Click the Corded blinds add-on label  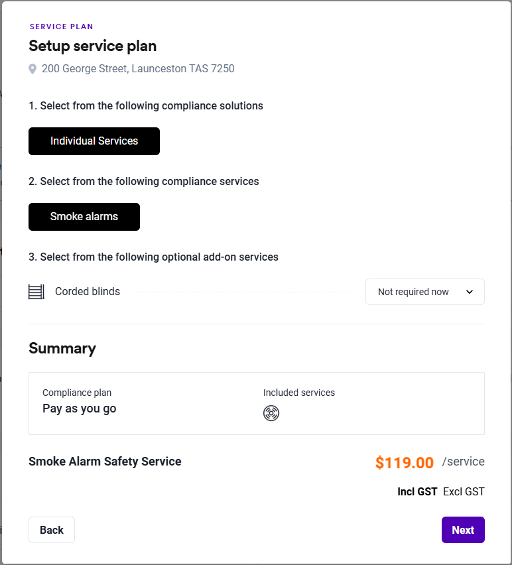[88, 292]
